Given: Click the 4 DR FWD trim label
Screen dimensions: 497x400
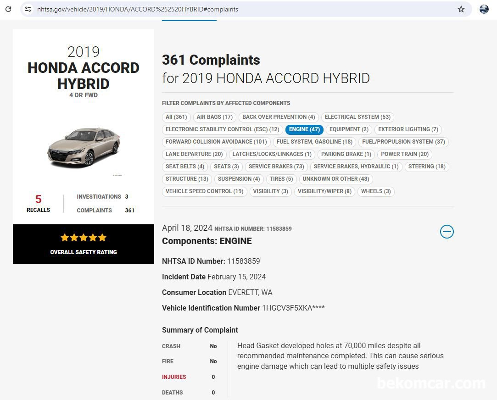Looking at the screenshot, I should 84,95.
